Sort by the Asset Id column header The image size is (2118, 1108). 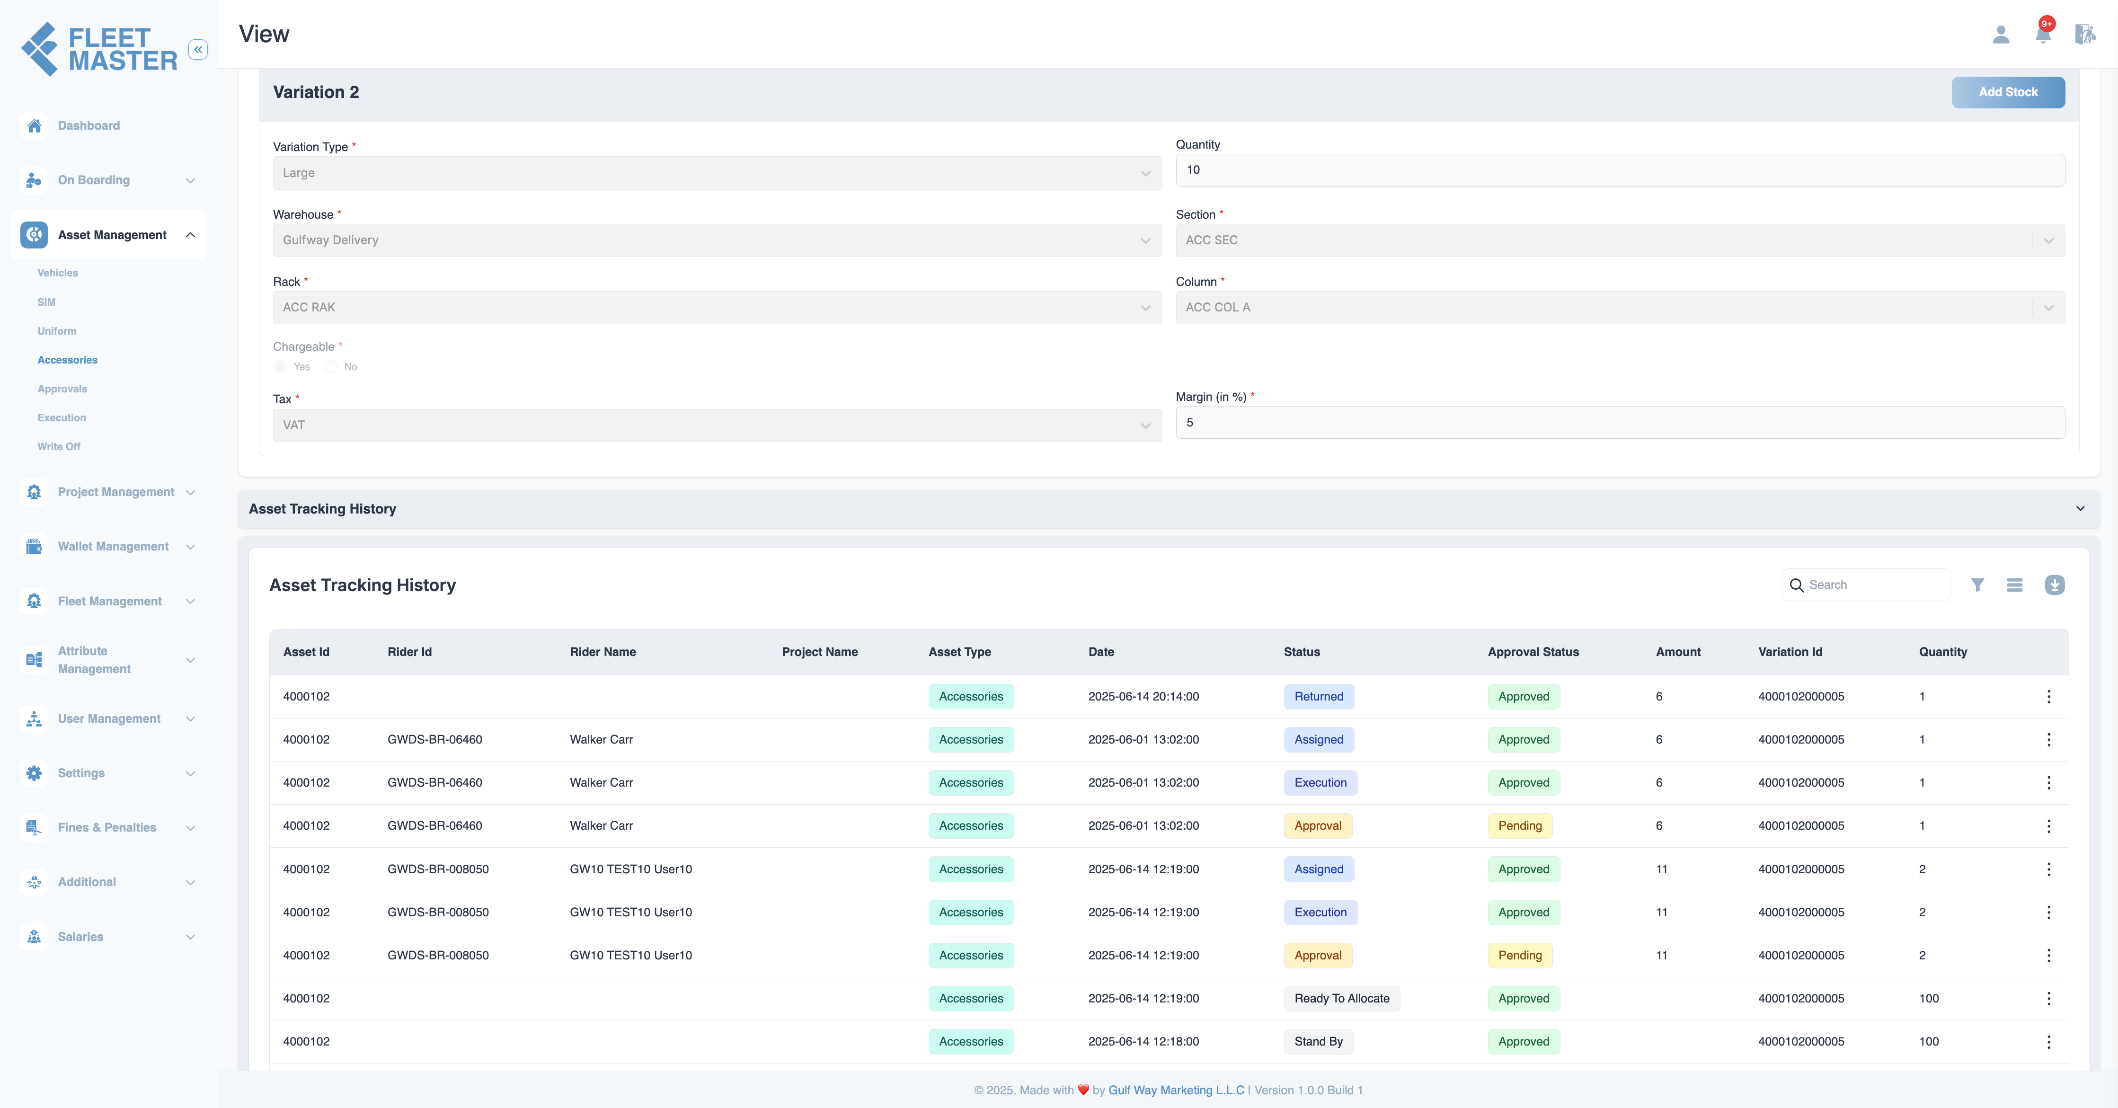(306, 652)
